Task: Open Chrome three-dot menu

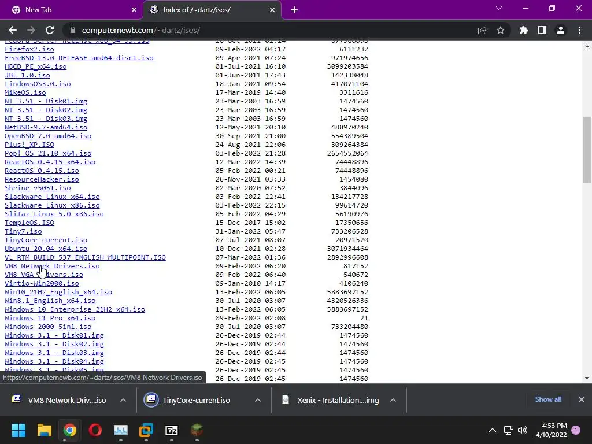Action: click(x=579, y=30)
